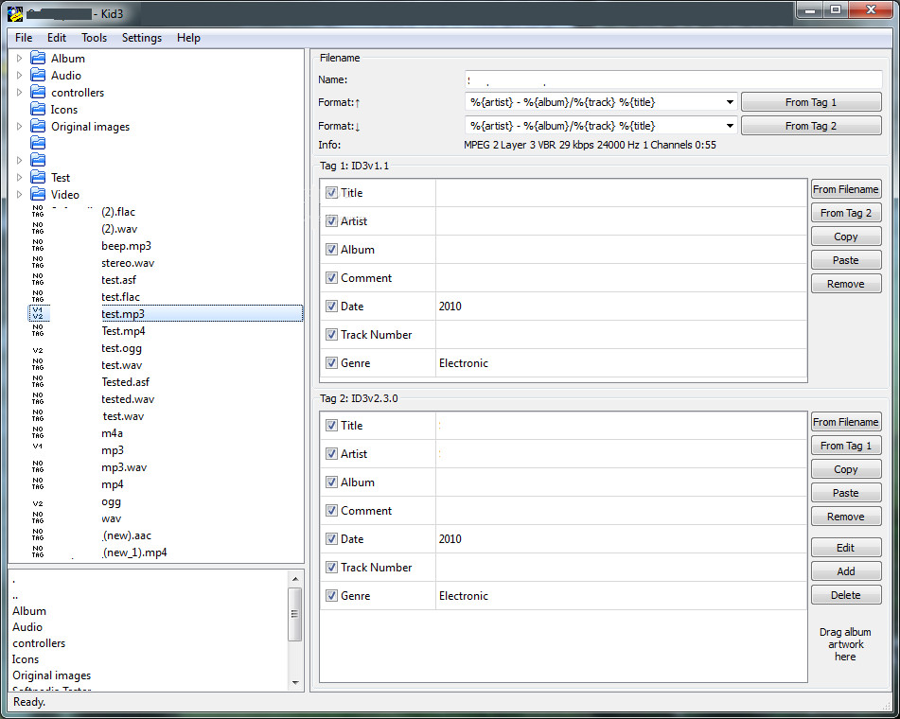Click the V2 tag icon beside test.ogg
The width and height of the screenshot is (900, 719).
coord(38,350)
